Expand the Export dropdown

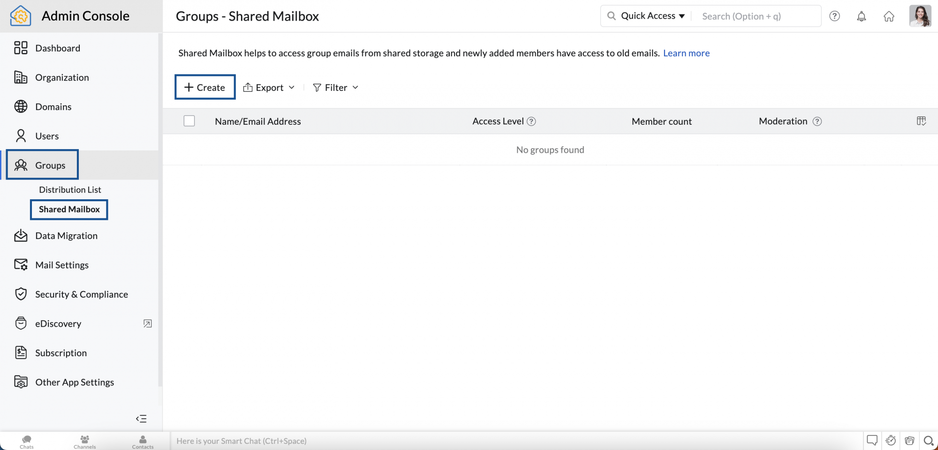269,88
